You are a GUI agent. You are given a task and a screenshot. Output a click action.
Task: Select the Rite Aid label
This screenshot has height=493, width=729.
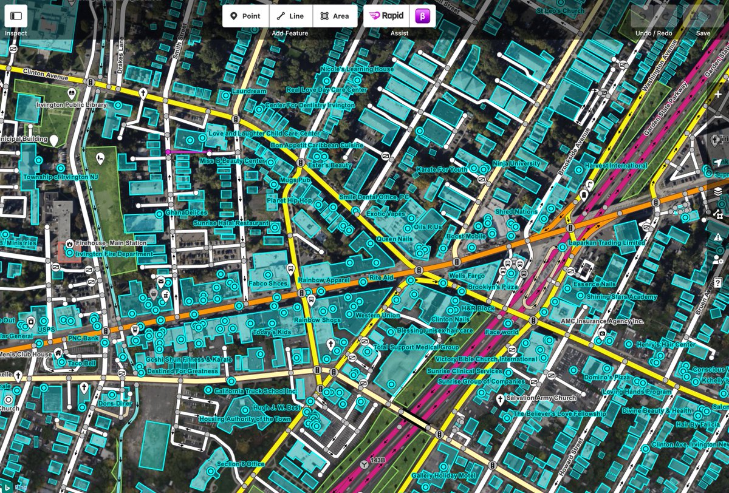381,277
